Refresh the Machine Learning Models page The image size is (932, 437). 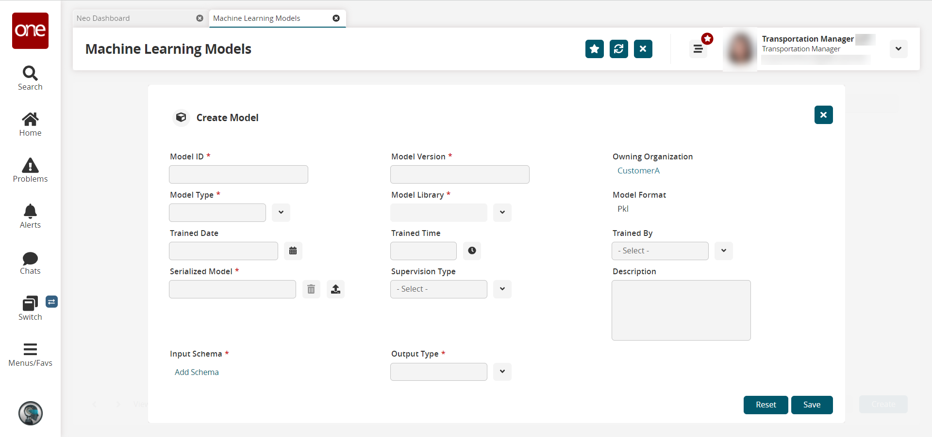[x=619, y=49]
